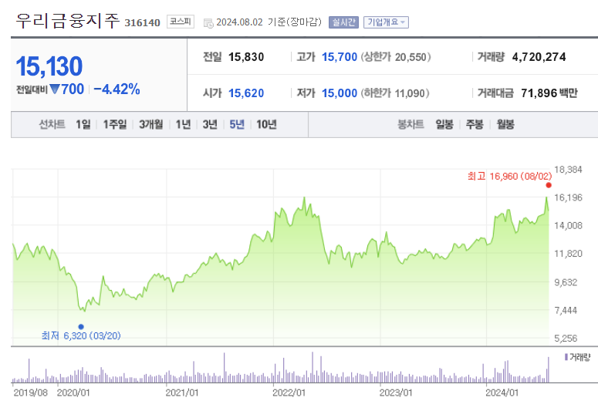Click the 봉차트 section label
598x401 pixels.
pos(410,124)
